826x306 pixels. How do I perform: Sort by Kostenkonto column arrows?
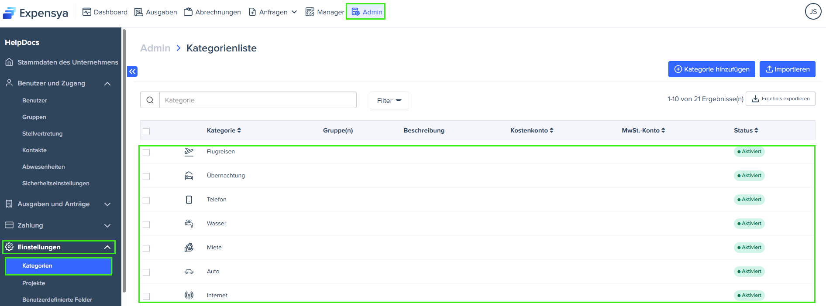(x=552, y=130)
